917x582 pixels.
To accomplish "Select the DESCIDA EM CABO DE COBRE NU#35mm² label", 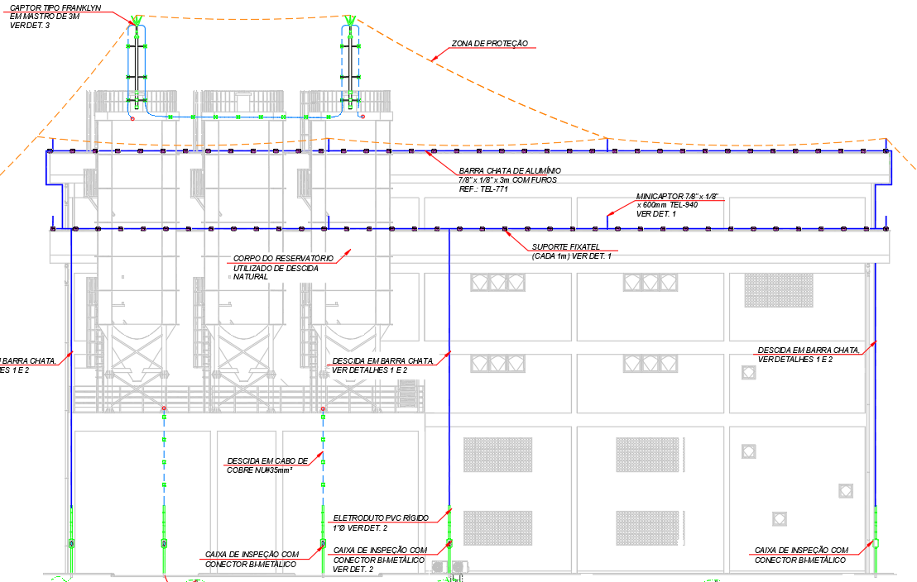I will click(267, 465).
